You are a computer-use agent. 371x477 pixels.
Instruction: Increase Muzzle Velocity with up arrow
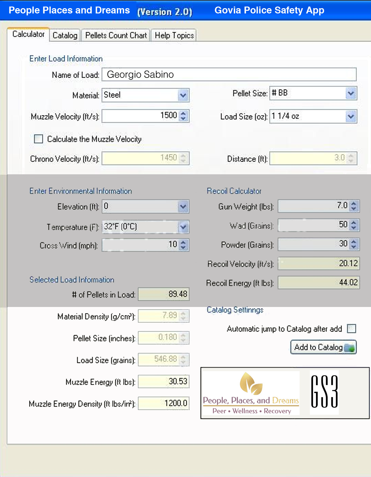click(x=183, y=113)
